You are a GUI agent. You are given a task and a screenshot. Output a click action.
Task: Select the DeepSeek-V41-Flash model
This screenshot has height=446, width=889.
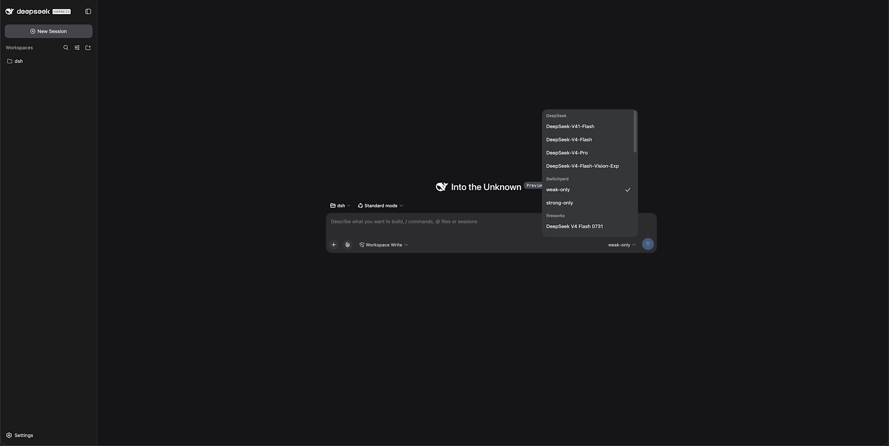[588, 127]
